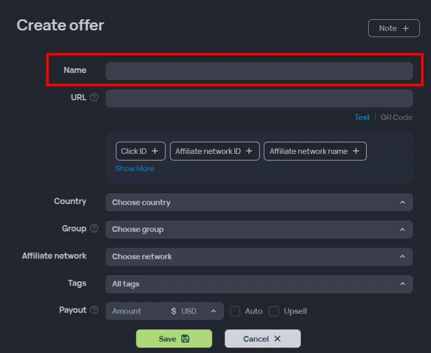431x353 pixels.
Task: Open the All tags dropdown
Action: click(259, 284)
